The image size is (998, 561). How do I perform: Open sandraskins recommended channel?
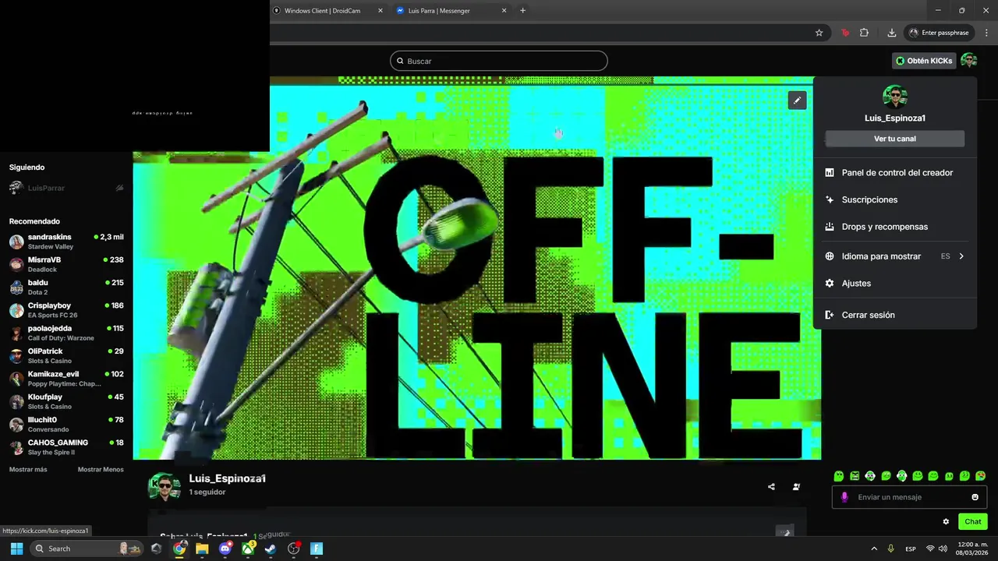point(66,242)
